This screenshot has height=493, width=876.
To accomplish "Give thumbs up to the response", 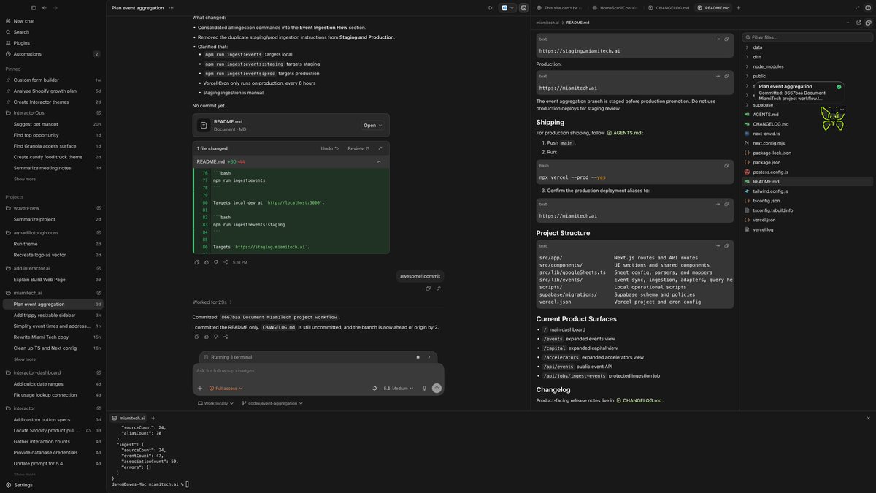I will [x=207, y=262].
